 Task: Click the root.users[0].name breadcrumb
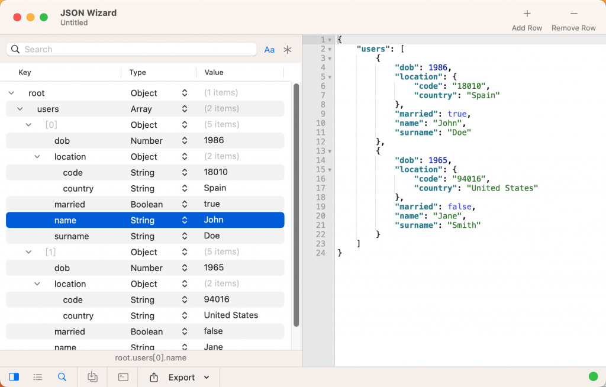(150, 358)
